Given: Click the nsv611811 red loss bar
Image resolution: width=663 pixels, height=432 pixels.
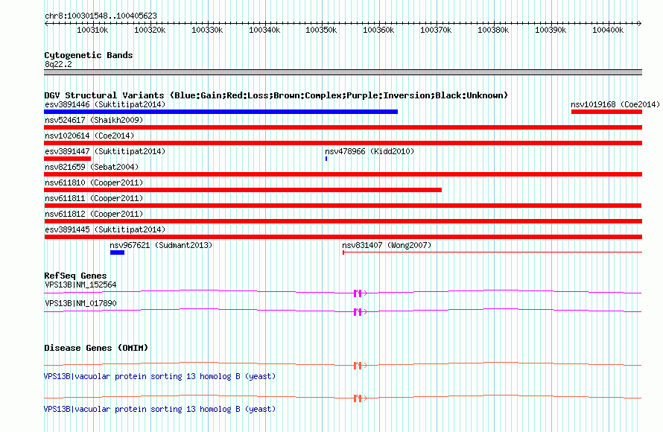Looking at the screenshot, I should pyautogui.click(x=343, y=206).
